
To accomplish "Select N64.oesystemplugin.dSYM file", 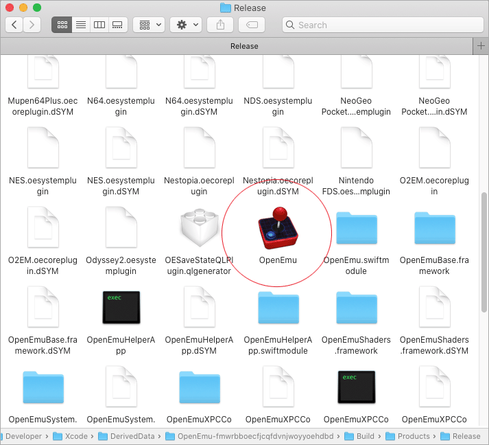I will tap(200, 72).
